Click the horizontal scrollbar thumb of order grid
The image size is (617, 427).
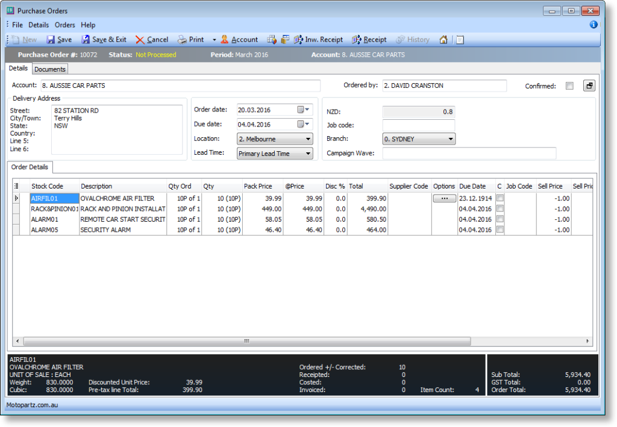[x=246, y=341]
